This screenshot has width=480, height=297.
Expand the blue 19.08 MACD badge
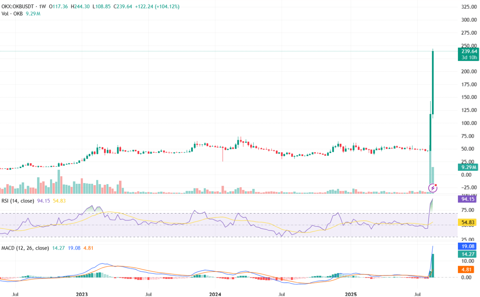tap(468, 247)
